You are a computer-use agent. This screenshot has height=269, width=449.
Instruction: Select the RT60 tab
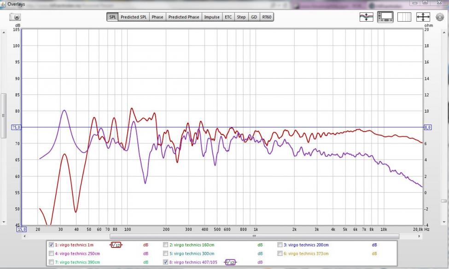267,17
